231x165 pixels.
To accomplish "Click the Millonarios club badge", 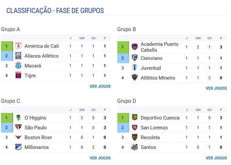I will tap(18, 147).
